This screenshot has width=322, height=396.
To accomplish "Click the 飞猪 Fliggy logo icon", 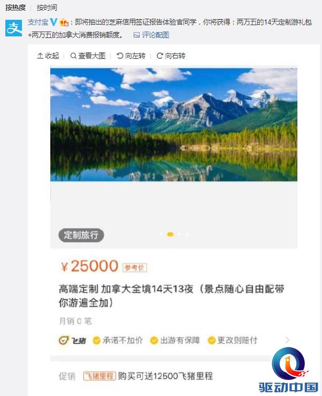I will pos(64,340).
